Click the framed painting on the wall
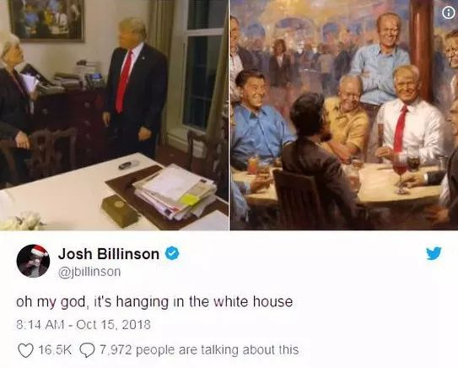Viewport: 458px width, 368px height. [x=46, y=20]
